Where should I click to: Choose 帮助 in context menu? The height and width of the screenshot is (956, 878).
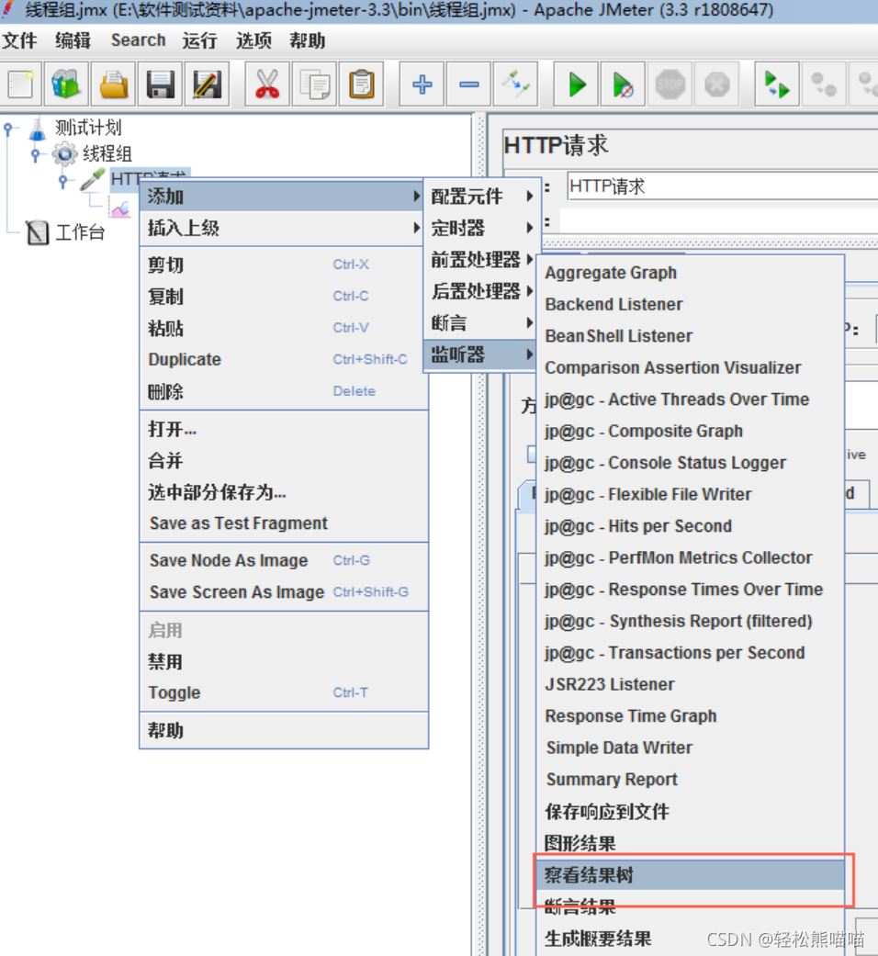(283, 730)
